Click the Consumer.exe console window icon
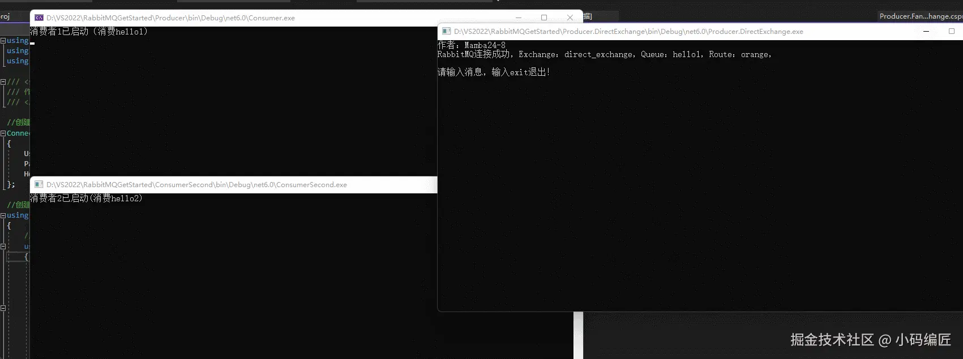 pos(39,18)
